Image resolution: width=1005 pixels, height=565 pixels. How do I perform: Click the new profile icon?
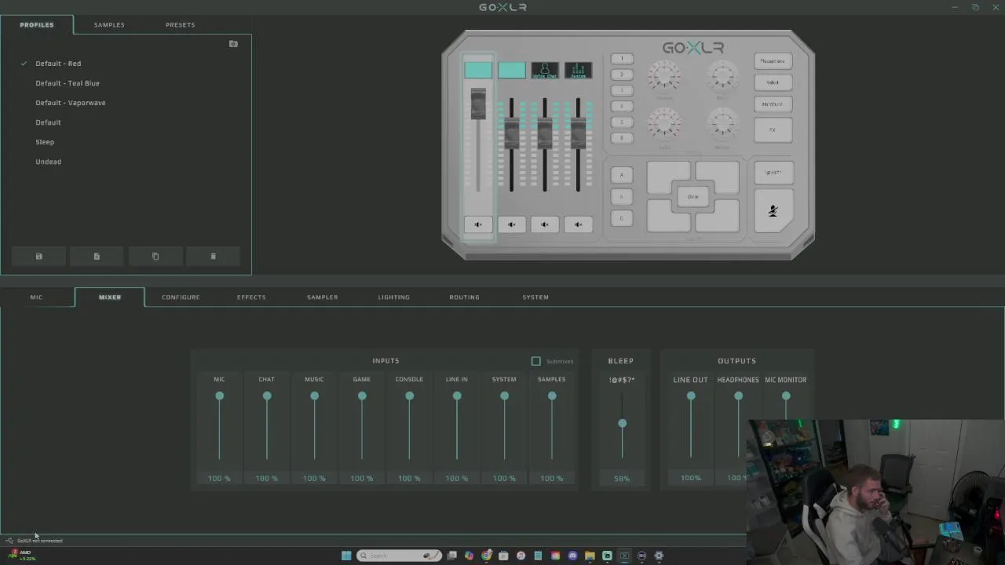click(x=97, y=256)
